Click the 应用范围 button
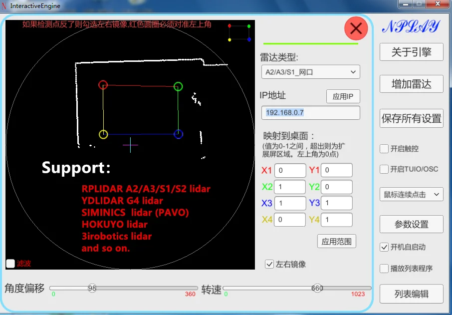This screenshot has width=452, height=315. click(336, 241)
